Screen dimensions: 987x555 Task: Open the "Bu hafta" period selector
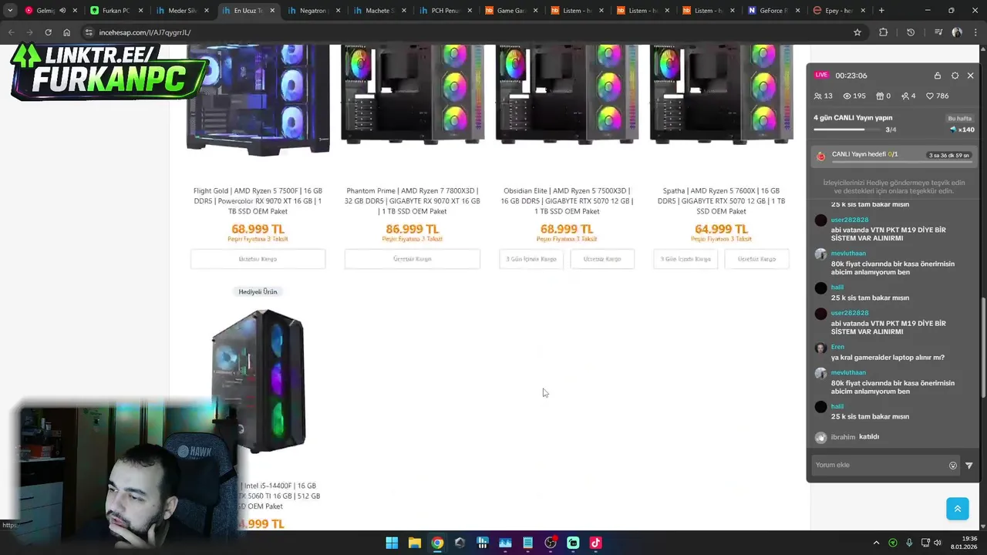[x=960, y=119]
